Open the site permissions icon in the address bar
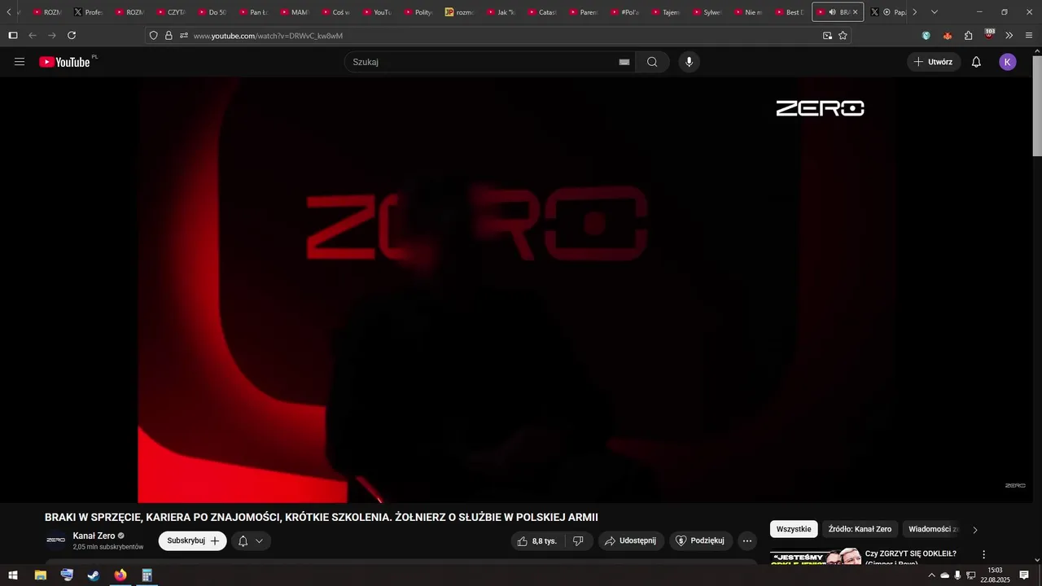This screenshot has width=1042, height=586. 184,36
